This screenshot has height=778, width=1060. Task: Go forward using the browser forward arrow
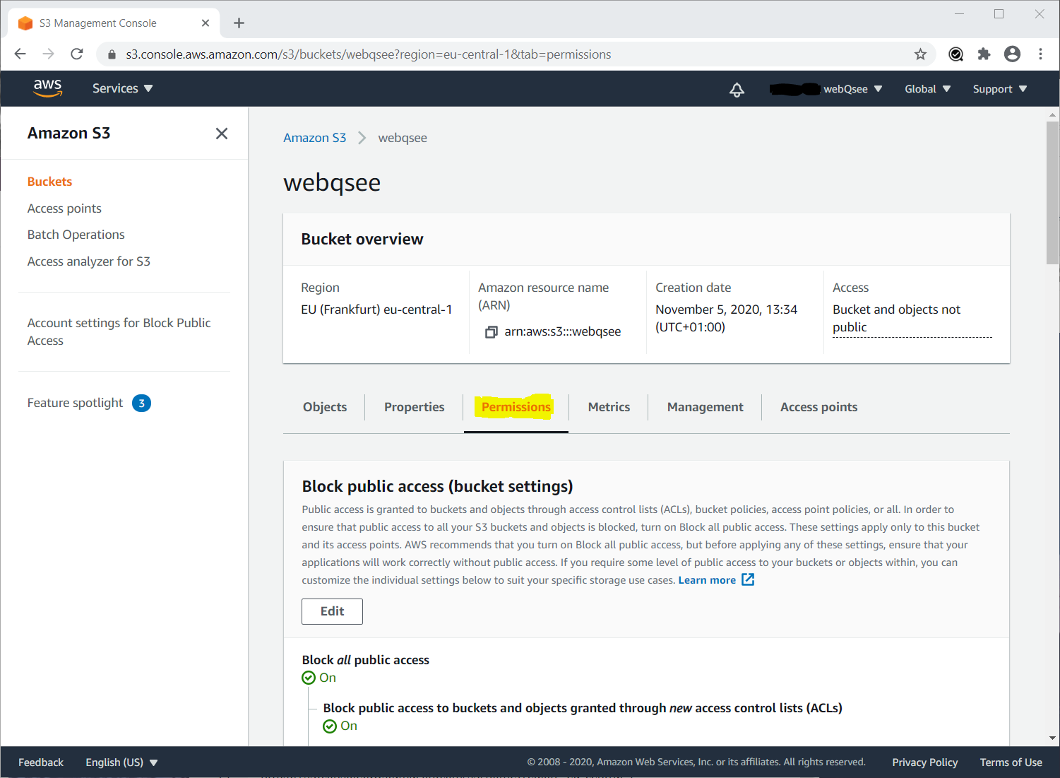point(49,54)
